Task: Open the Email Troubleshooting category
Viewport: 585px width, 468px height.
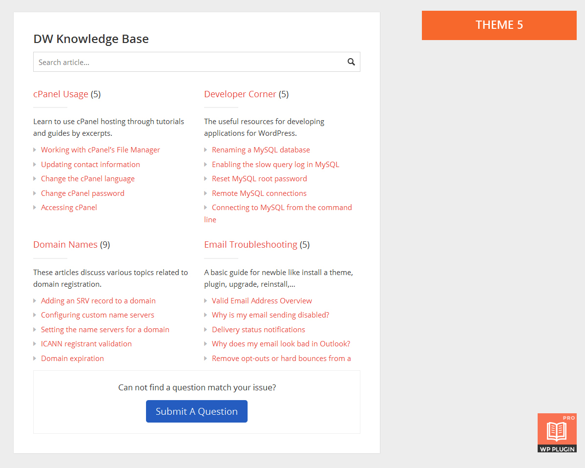Action: (x=251, y=245)
